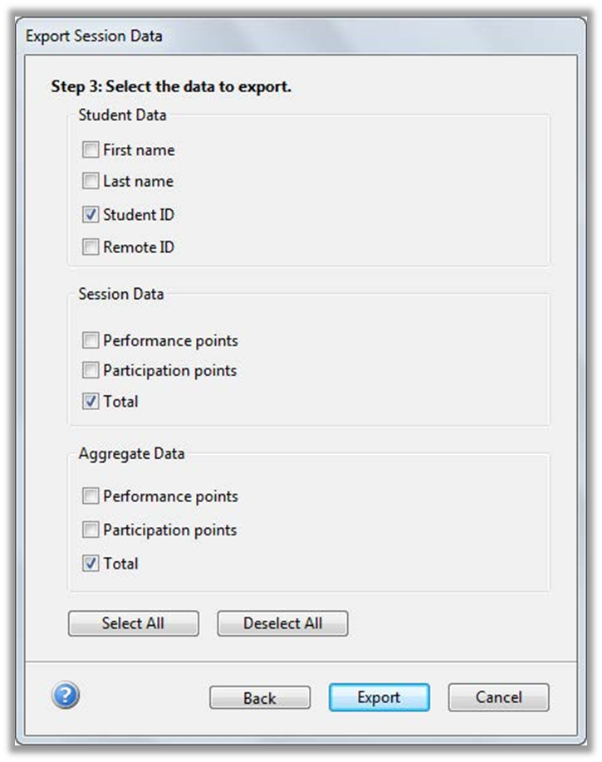Check the Last name option
This screenshot has height=762, width=602.
coord(91,181)
